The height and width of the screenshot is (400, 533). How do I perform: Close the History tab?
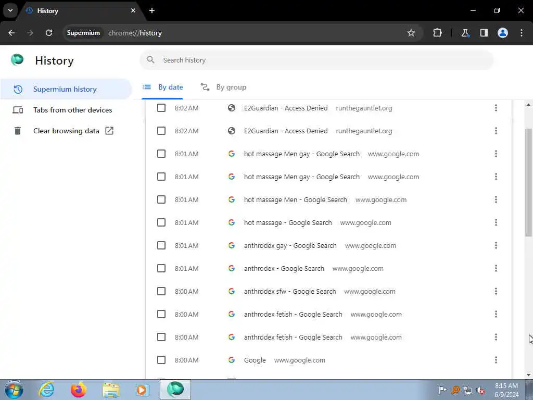coord(133,10)
